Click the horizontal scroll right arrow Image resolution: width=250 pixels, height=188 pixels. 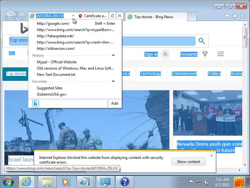[239, 170]
